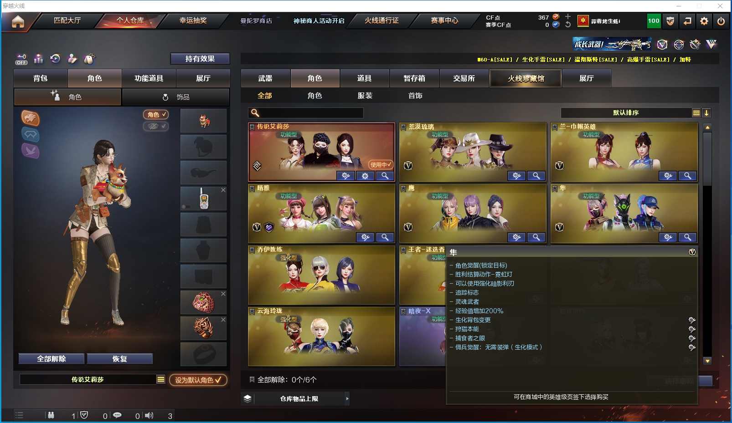Toggle the OFF switch above inventory tabs

21,59
